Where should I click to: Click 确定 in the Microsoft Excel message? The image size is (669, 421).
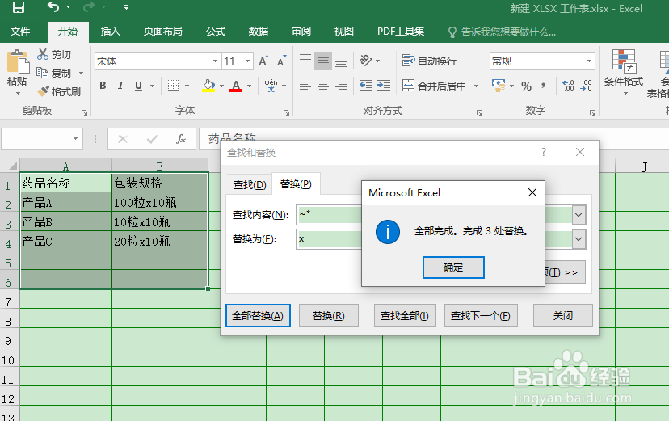(453, 267)
